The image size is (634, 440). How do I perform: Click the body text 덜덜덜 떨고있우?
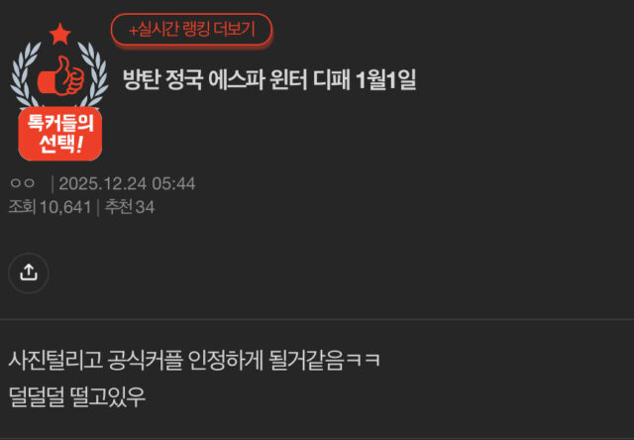(x=77, y=396)
